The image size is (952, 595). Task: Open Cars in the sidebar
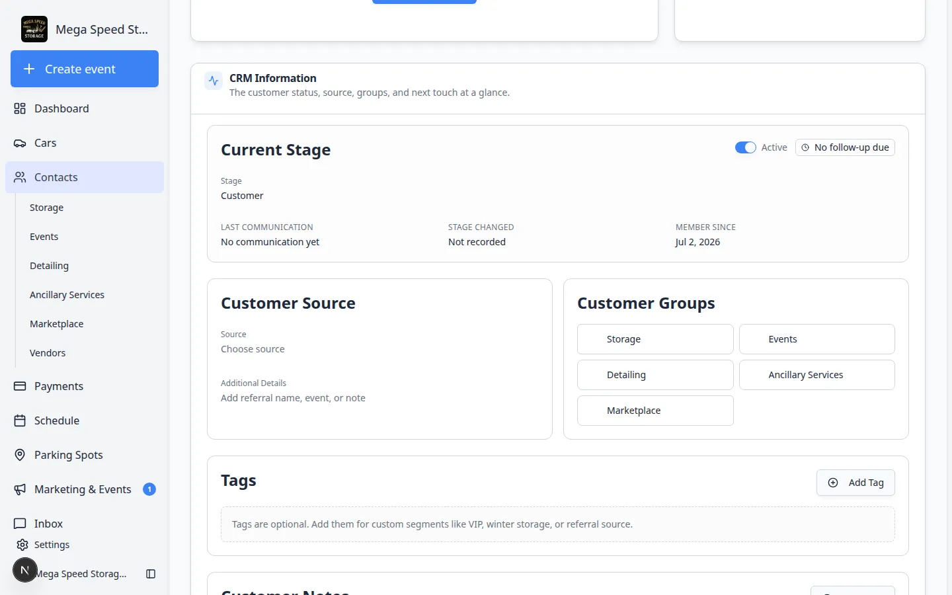[x=85, y=143]
